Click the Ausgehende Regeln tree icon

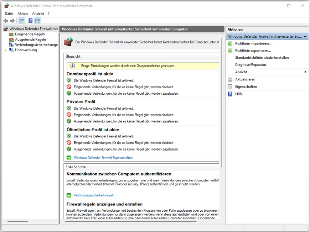pyautogui.click(x=11, y=39)
